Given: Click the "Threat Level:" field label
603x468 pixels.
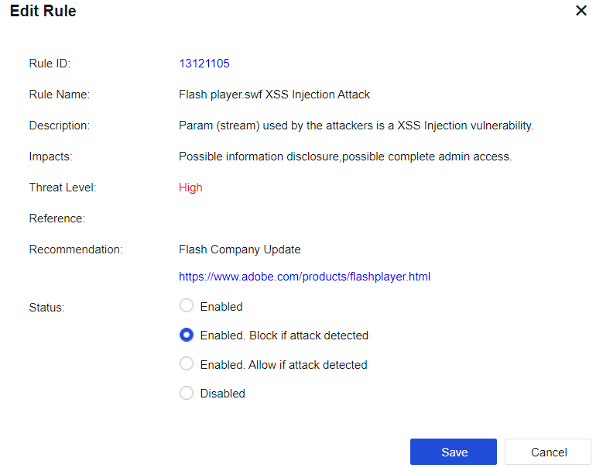Looking at the screenshot, I should point(63,188).
